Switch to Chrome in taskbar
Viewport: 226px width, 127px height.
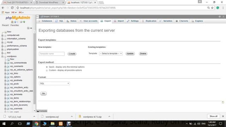[36, 124]
